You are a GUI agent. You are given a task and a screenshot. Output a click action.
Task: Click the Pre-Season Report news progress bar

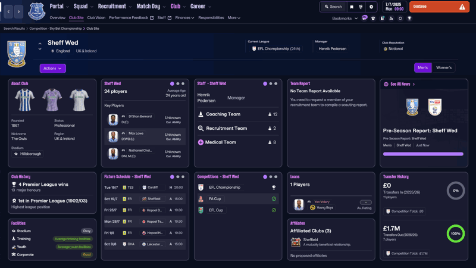[x=423, y=154]
